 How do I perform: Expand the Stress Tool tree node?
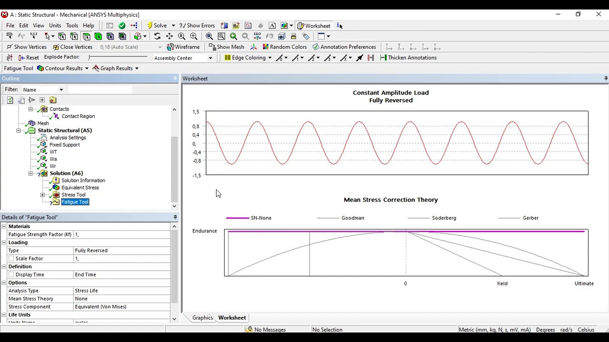point(42,195)
